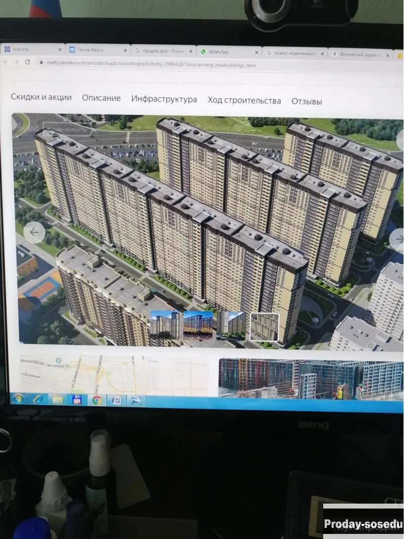Open the Отзывы section
Image resolution: width=404 pixels, height=539 pixels.
tap(307, 102)
